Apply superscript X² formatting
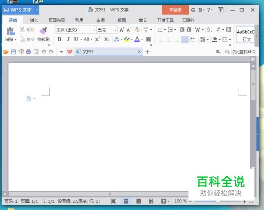The image size is (264, 210). (x=98, y=39)
